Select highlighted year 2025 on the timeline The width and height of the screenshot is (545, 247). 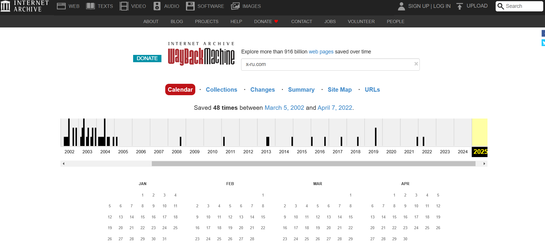point(480,152)
